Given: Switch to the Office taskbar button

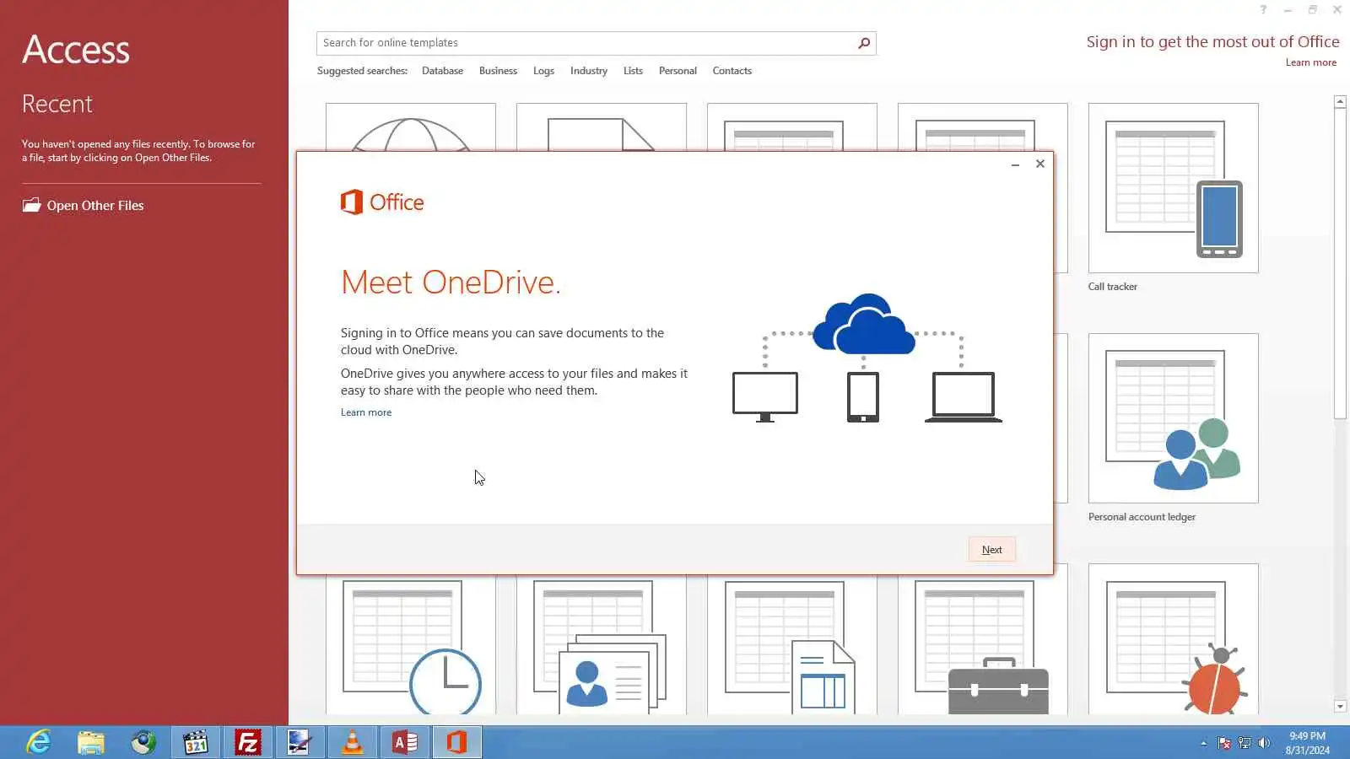Looking at the screenshot, I should [x=457, y=742].
